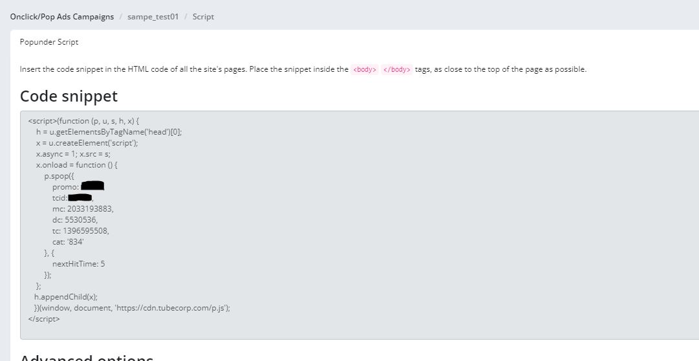
Task: Click the Advanced options heading
Action: pos(87,358)
